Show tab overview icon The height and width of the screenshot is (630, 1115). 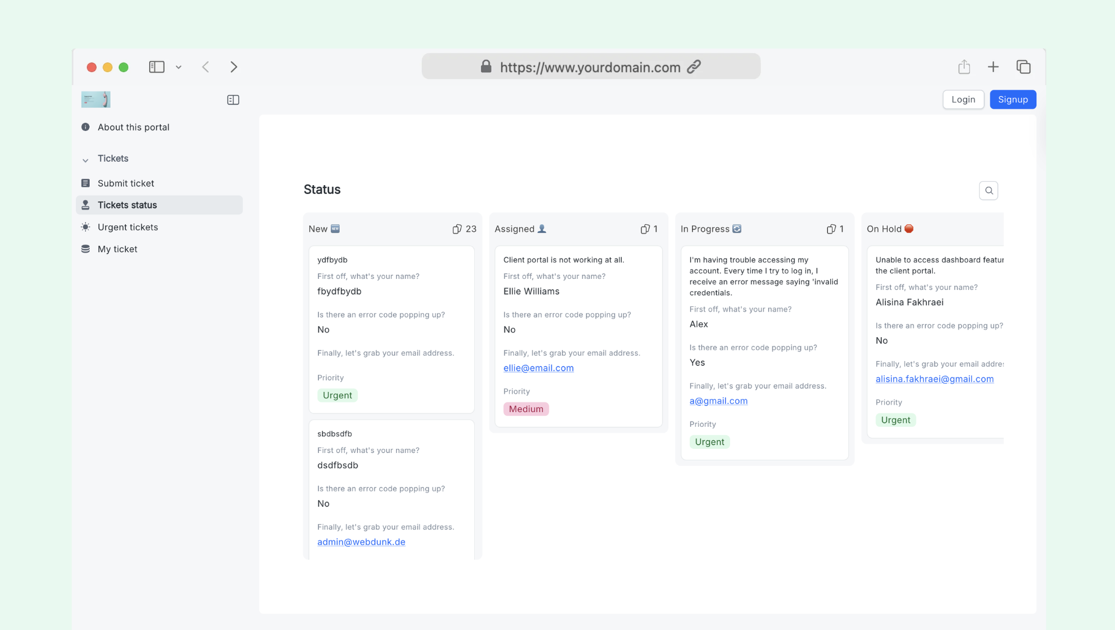click(1024, 67)
